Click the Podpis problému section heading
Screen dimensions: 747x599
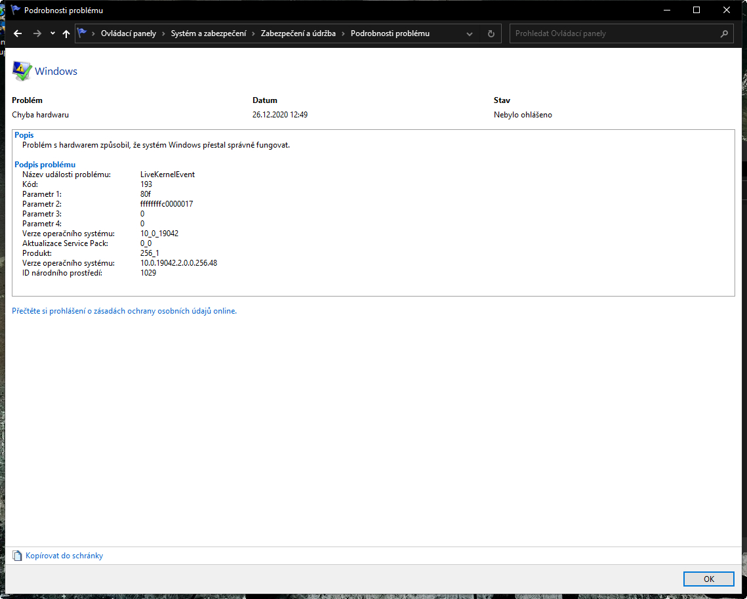point(45,165)
